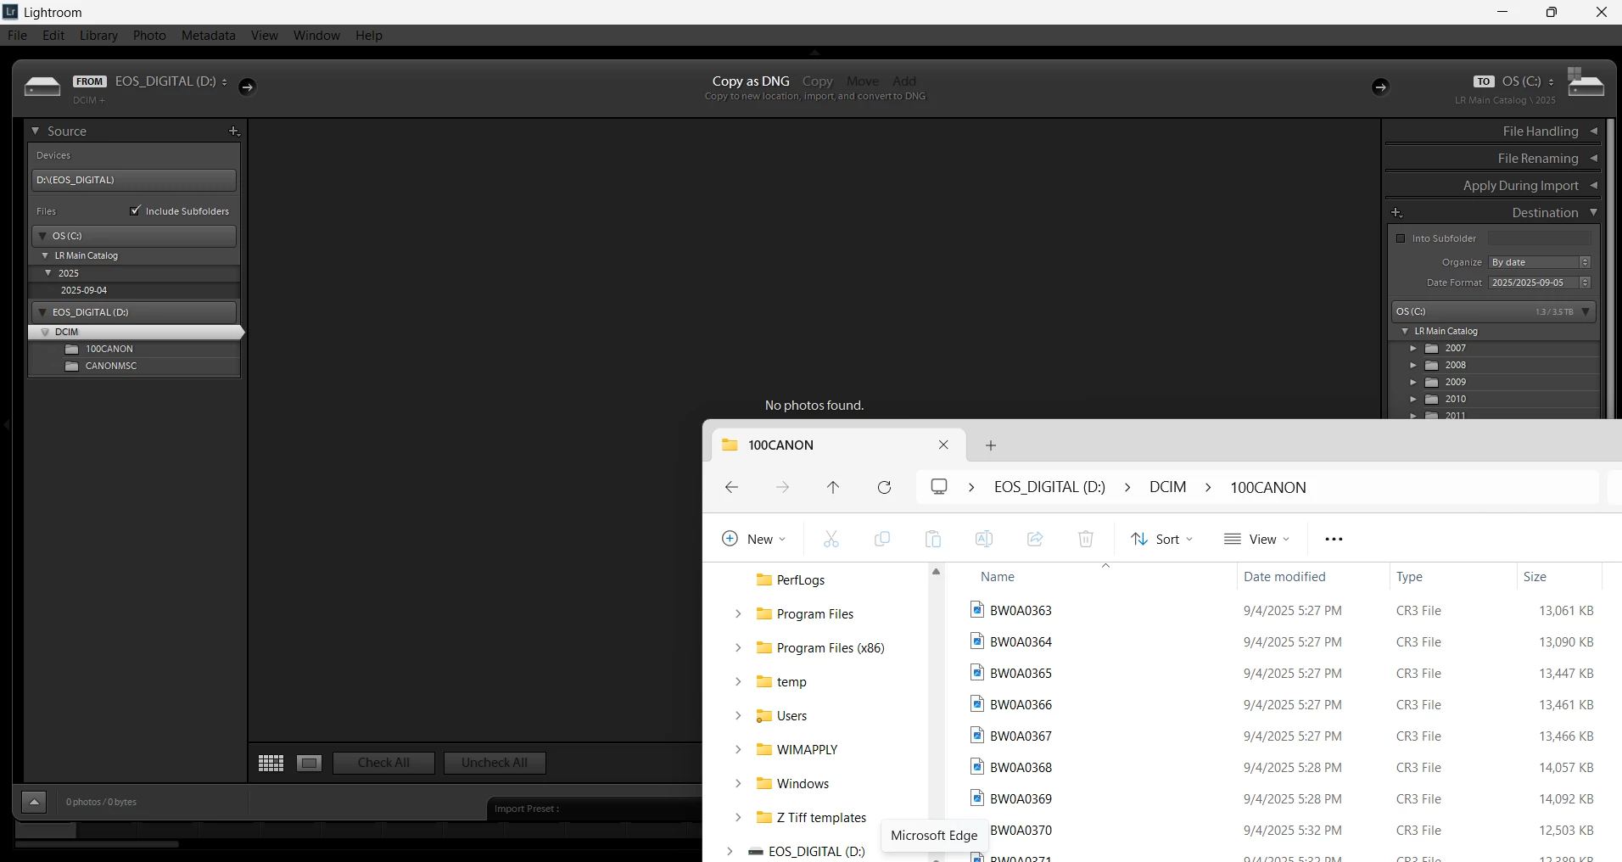Select Move import mode
This screenshot has height=862, width=1622.
click(863, 81)
